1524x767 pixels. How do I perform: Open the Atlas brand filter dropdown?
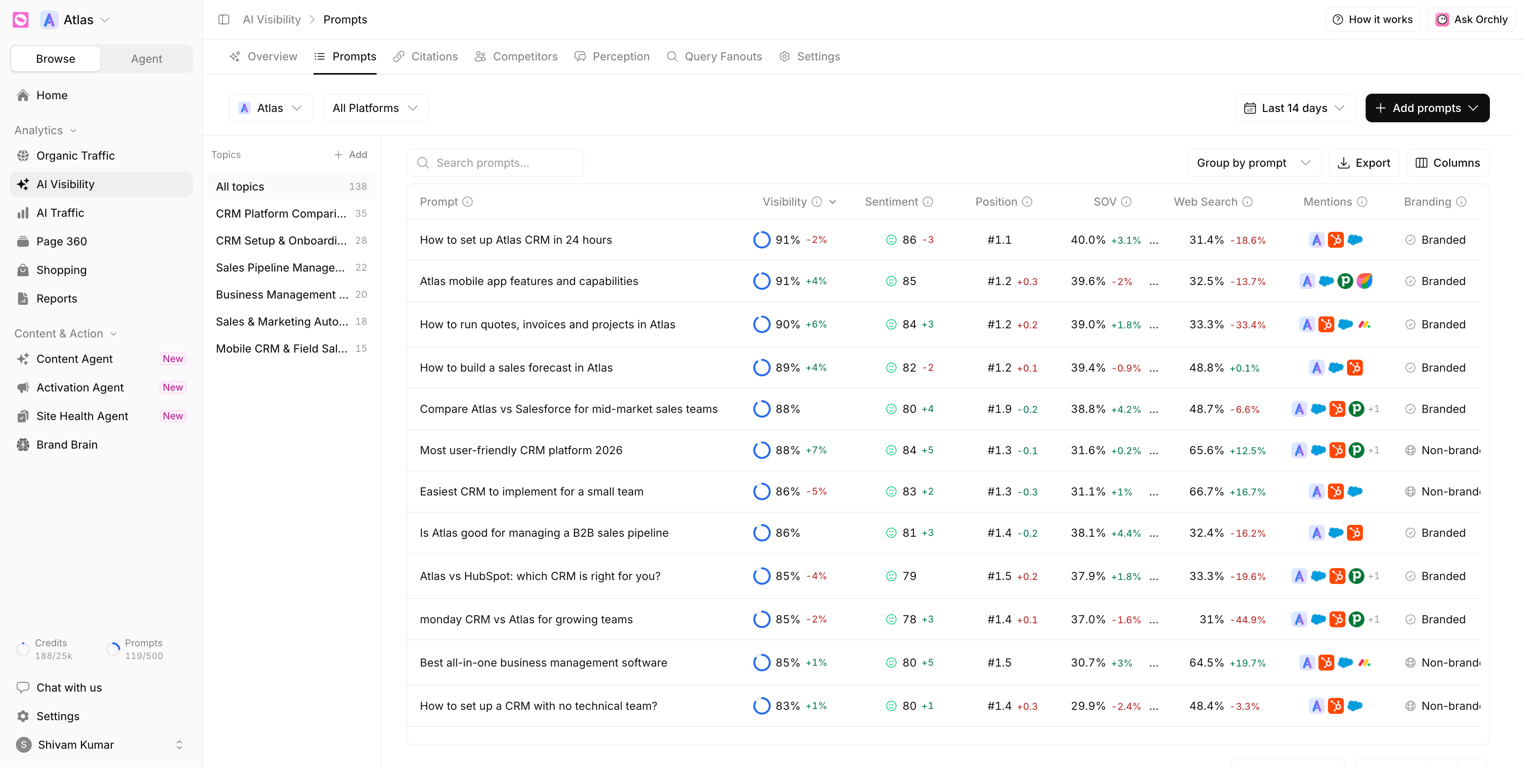(x=270, y=108)
